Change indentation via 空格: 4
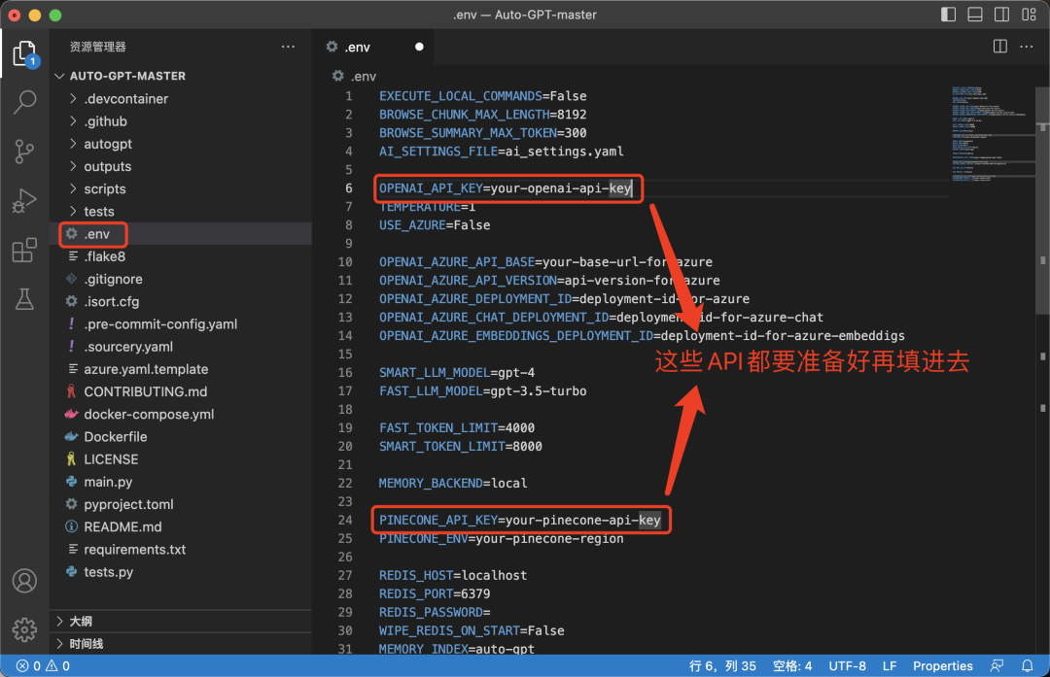The height and width of the screenshot is (677, 1050). 792,665
